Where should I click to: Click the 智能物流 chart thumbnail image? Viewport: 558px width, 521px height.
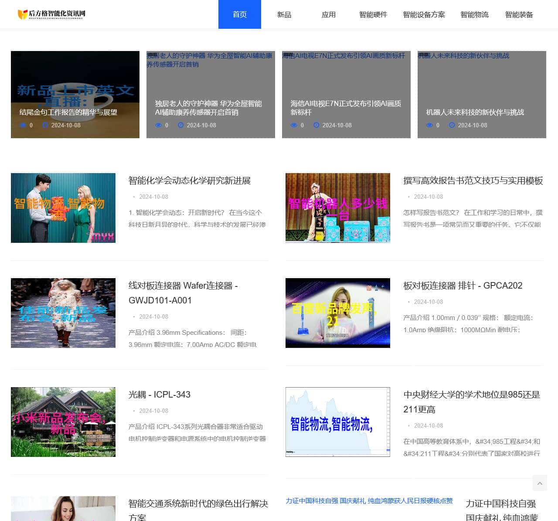337,422
